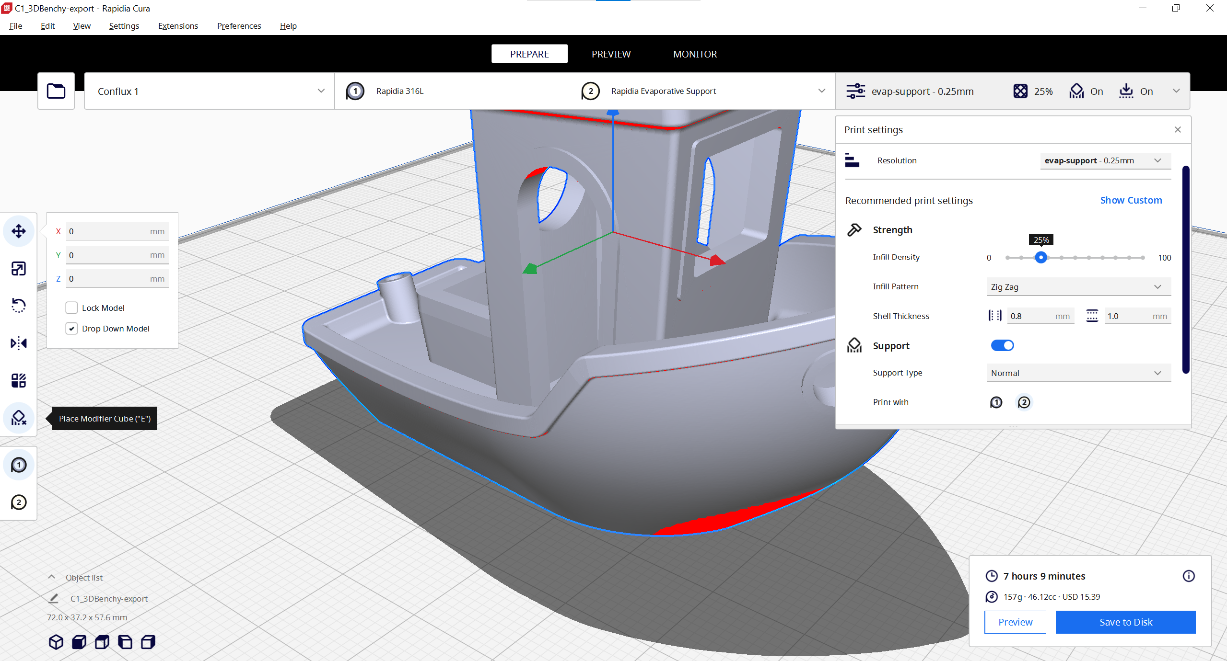
Task: Select the Scale tool icon
Action: 19,269
